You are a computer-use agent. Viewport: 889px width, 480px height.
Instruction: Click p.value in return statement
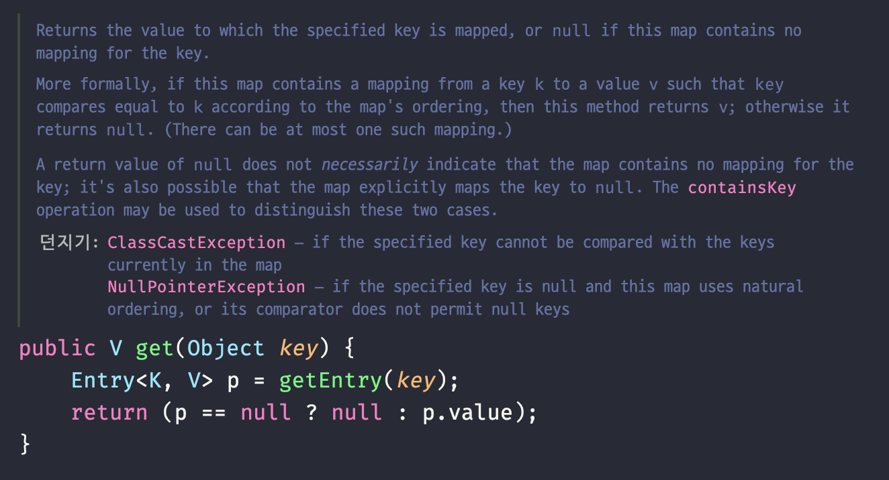[x=467, y=412]
